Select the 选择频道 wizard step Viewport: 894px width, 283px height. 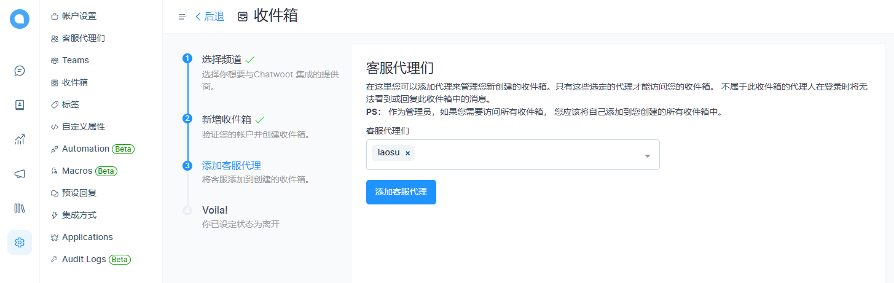pos(221,60)
